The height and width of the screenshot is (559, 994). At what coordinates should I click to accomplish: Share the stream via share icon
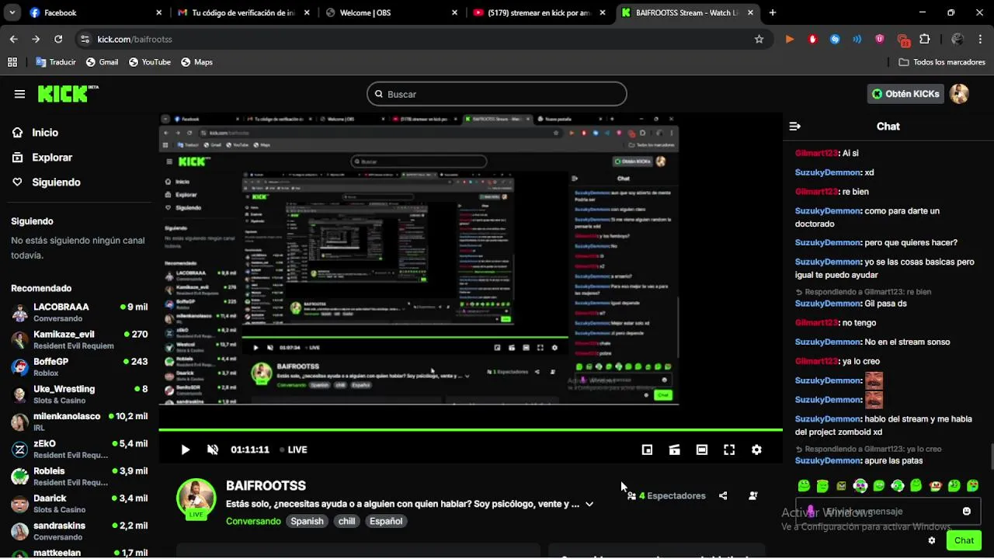point(723,496)
